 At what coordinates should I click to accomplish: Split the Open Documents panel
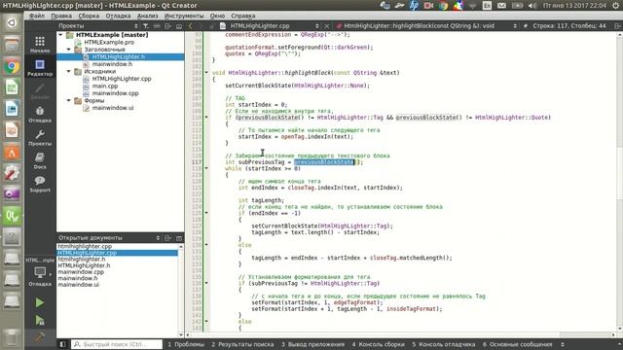(x=168, y=238)
